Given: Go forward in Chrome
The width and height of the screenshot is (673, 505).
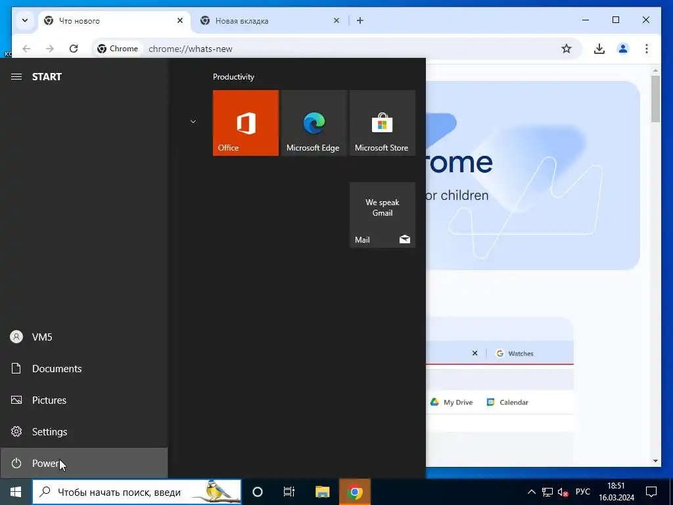Looking at the screenshot, I should pos(50,49).
